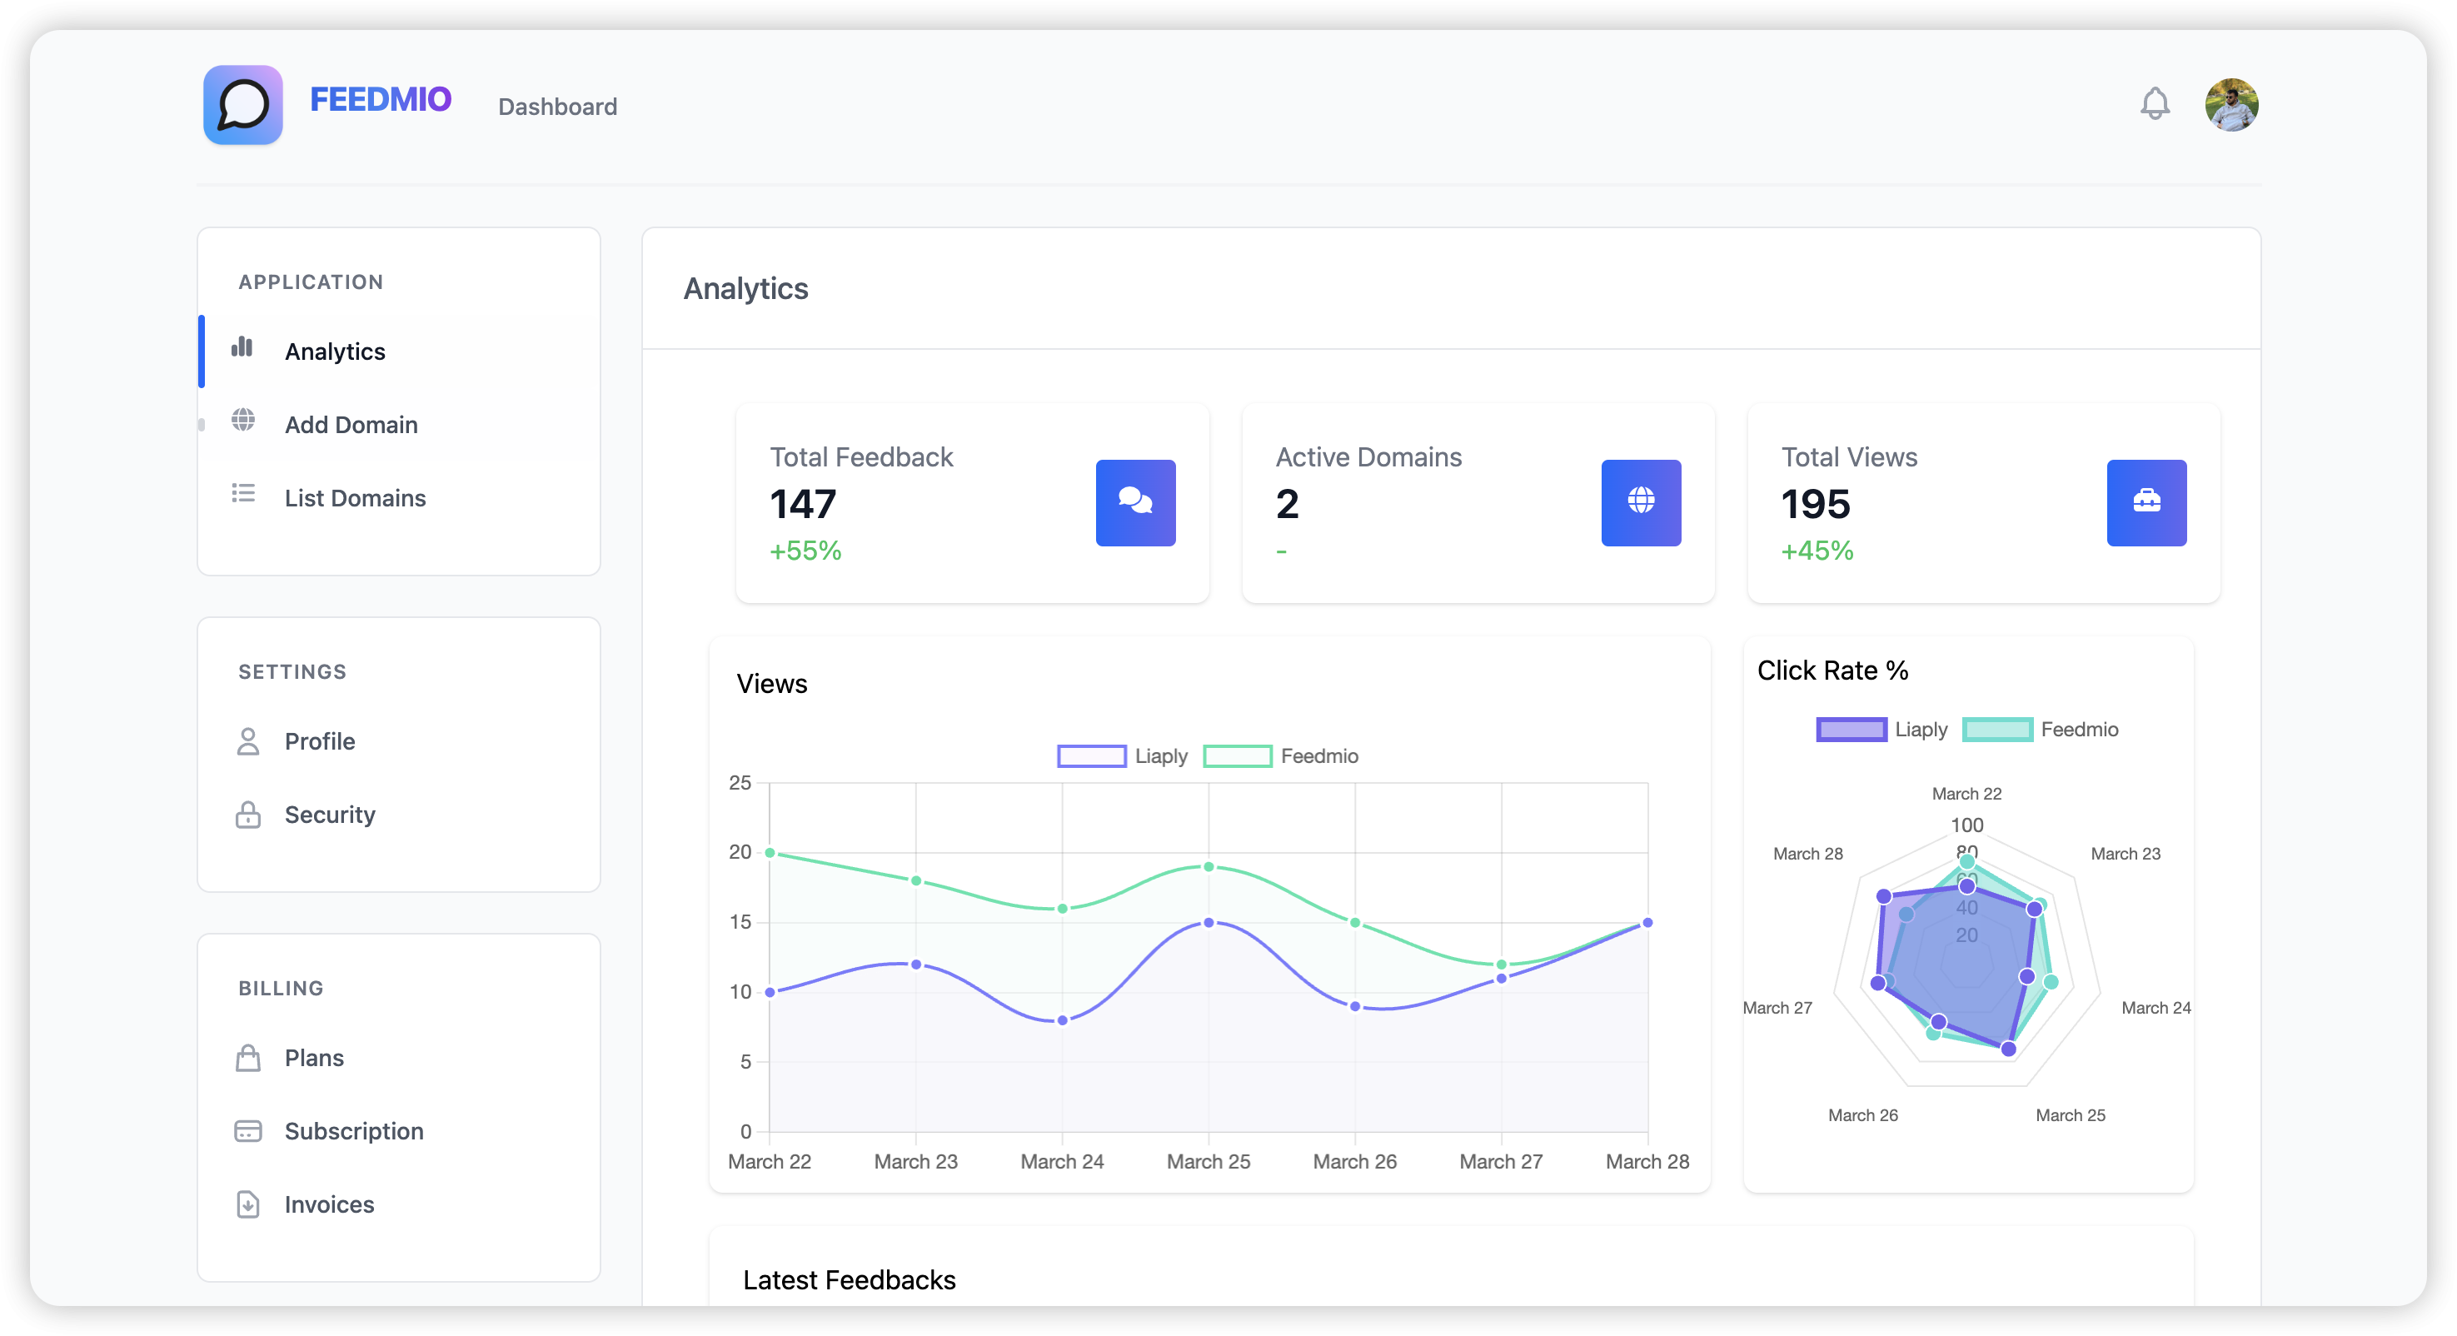Click the March 25 radar axis label
Screen dimensions: 2457x1336
[x=2071, y=1114]
